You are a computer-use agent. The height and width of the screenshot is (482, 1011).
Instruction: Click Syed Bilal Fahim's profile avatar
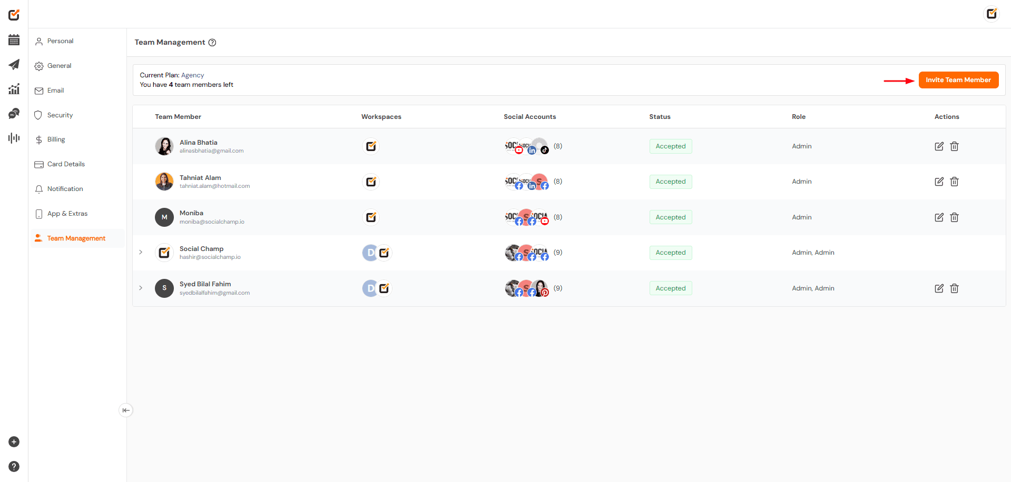164,288
